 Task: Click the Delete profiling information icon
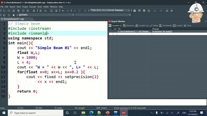click(172, 11)
